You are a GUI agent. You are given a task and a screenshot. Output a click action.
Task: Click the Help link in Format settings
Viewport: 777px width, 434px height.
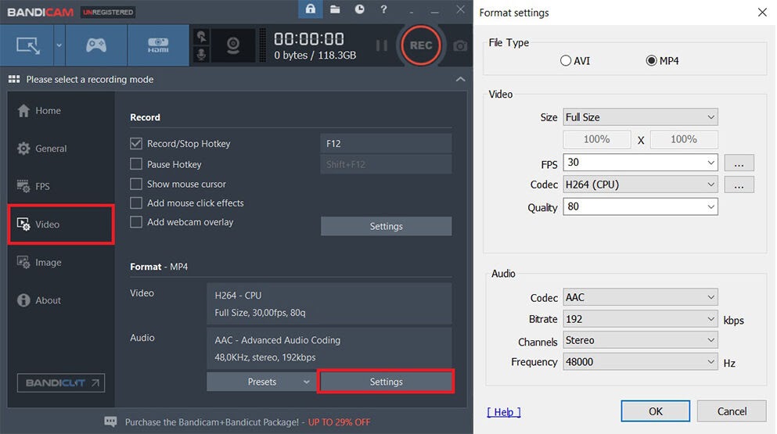pos(503,411)
